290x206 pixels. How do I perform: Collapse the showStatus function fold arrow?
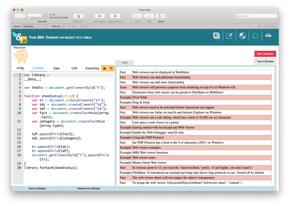[22, 96]
